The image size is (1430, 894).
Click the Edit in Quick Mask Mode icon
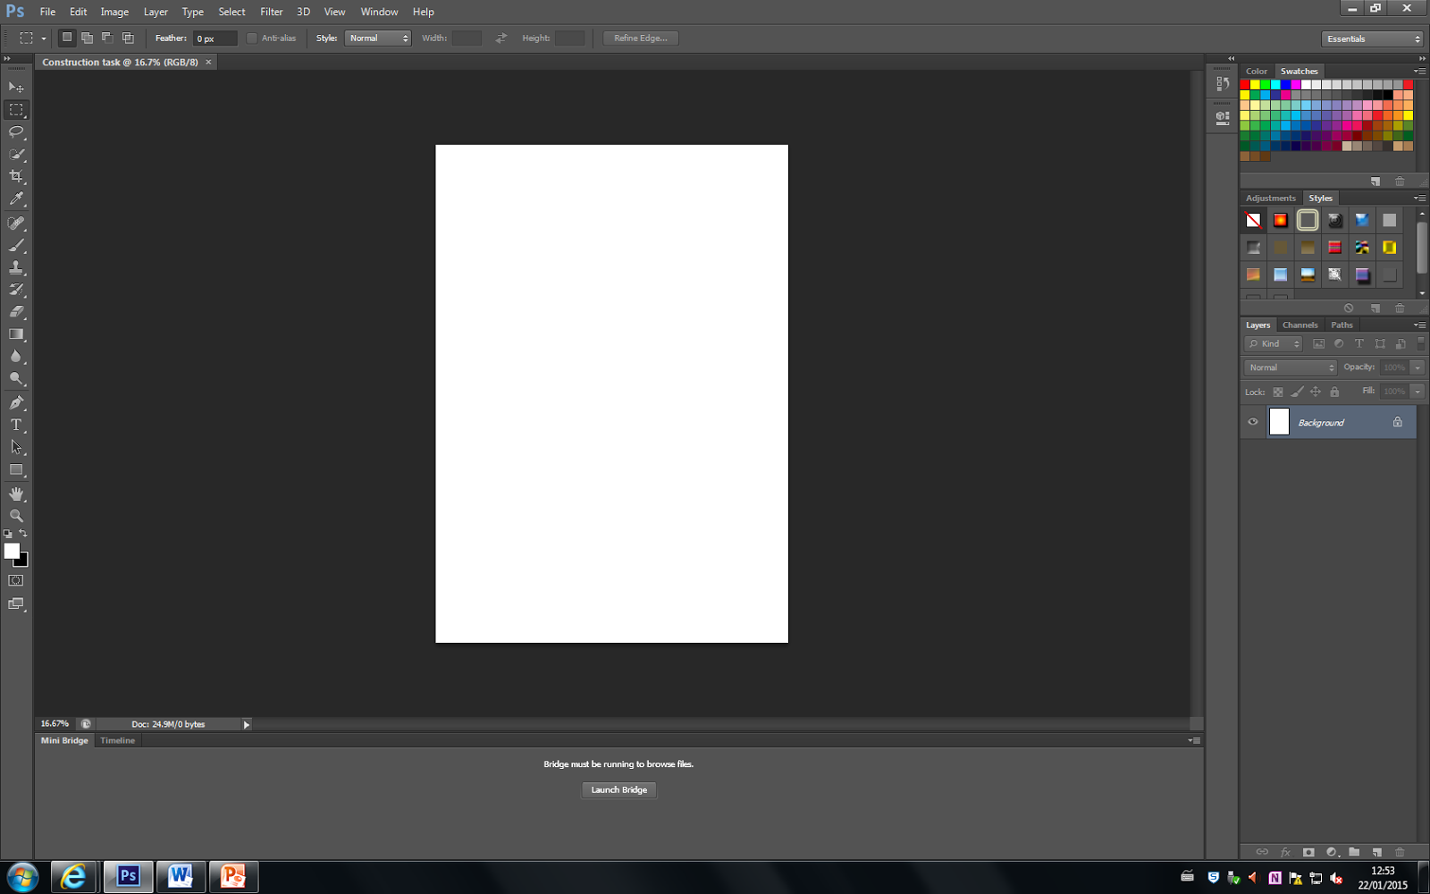[16, 580]
